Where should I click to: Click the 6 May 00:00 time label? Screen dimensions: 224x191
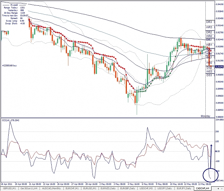coord(148,184)
